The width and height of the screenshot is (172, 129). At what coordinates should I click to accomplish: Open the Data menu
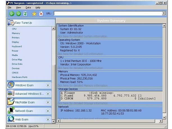(28, 8)
